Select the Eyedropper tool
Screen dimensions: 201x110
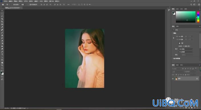click(x=2, y=27)
